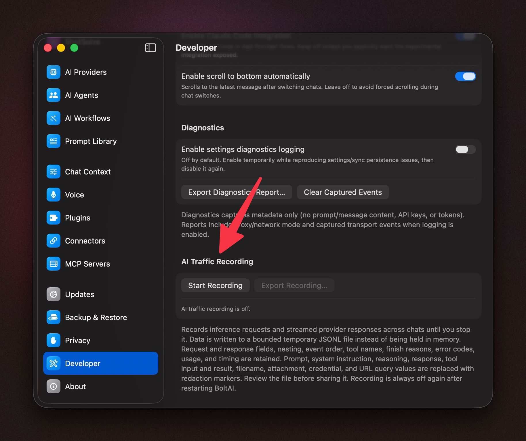
Task: Click 'AI traffic recording is off.' status
Action: pos(216,309)
